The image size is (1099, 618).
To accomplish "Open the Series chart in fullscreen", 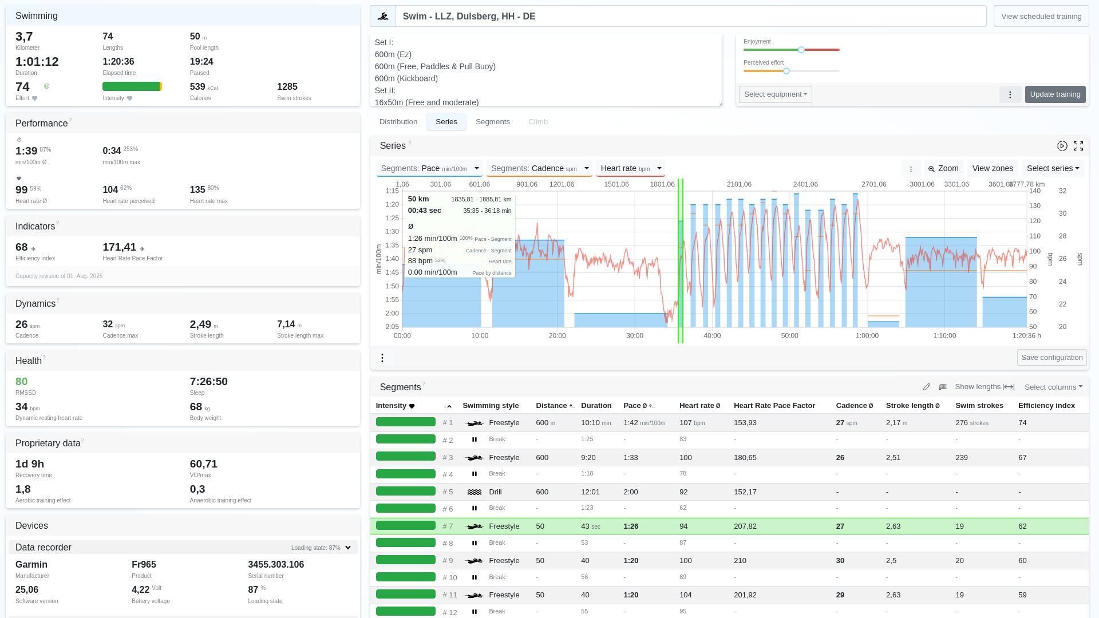I will (x=1078, y=146).
